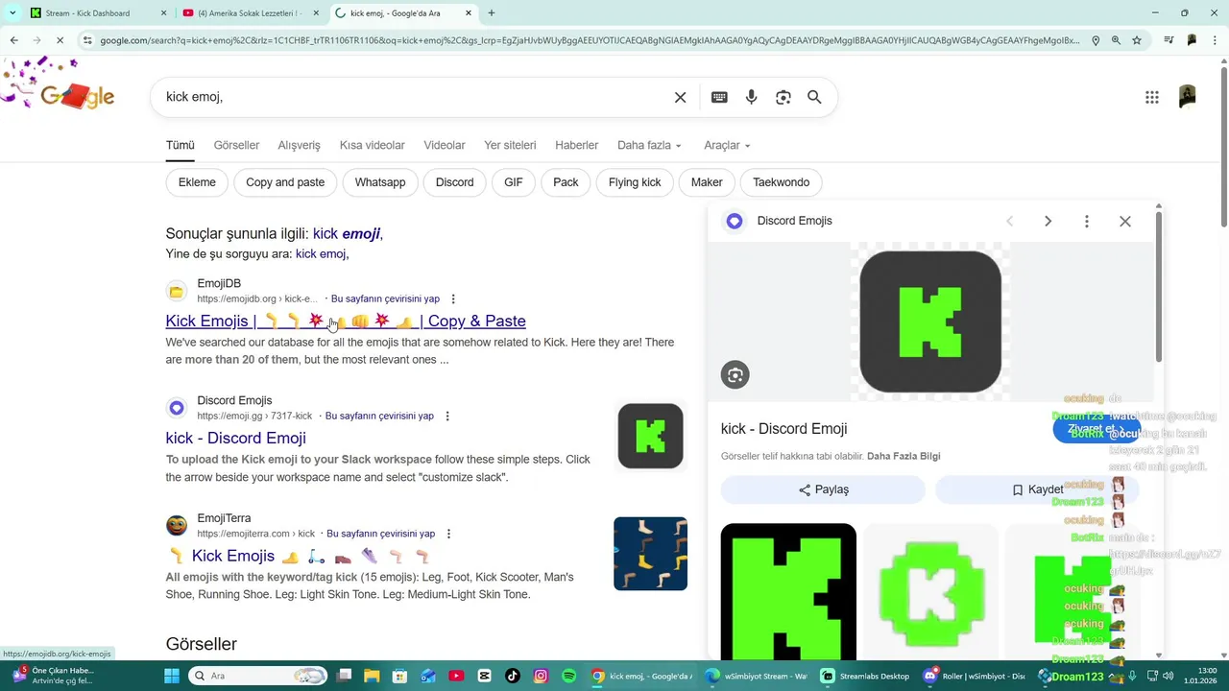Stop loading the page
Image resolution: width=1229 pixels, height=691 pixels.
click(59, 40)
